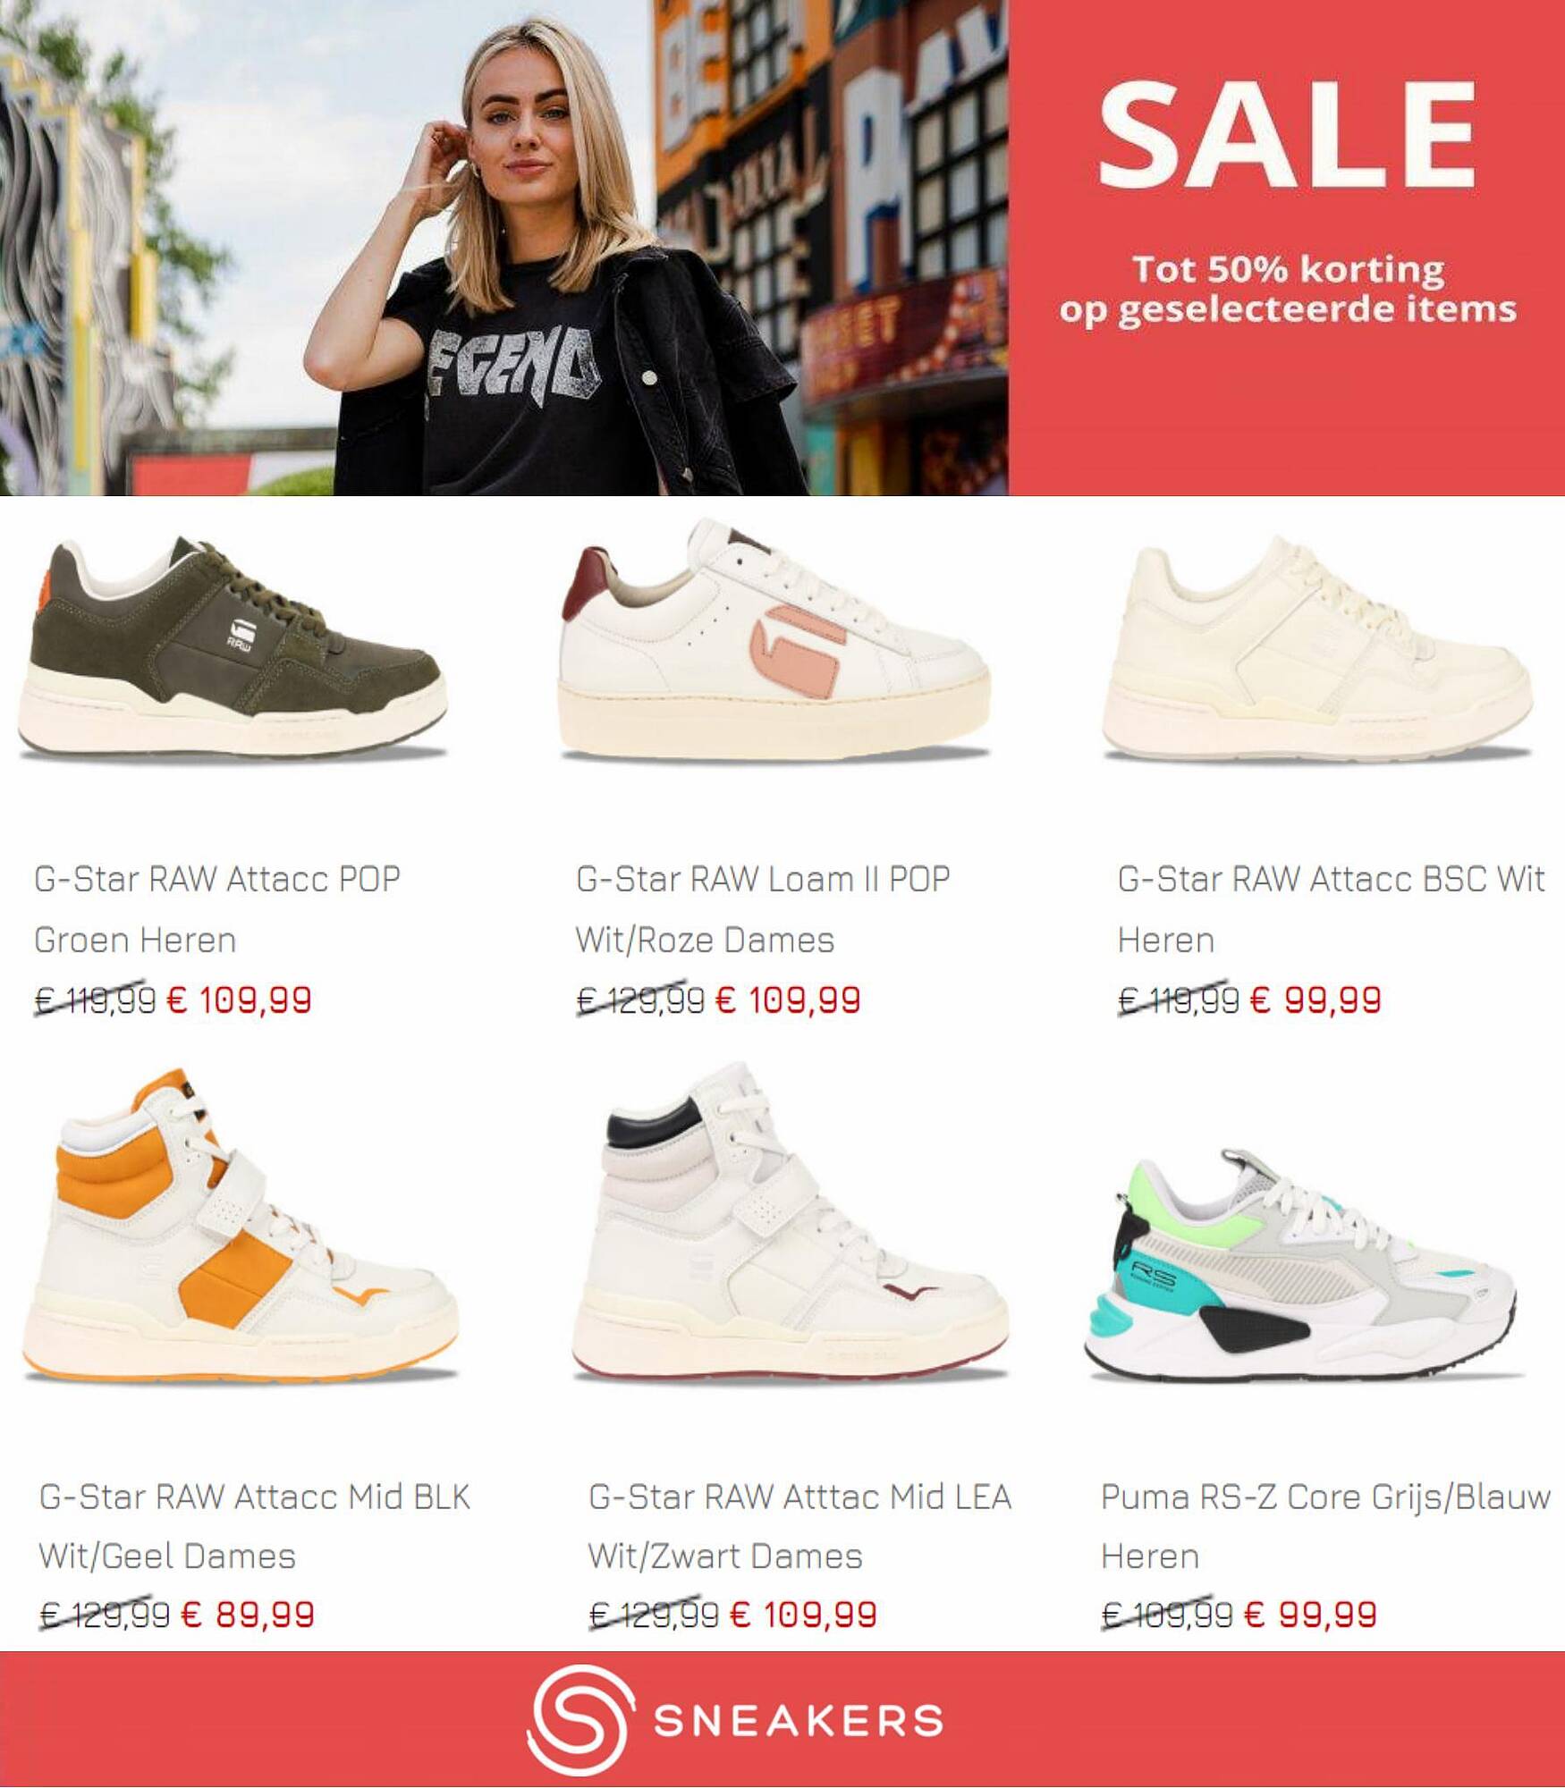Image resolution: width=1565 pixels, height=1788 pixels.
Task: Select the green G-Star Attacc POP shoe image
Action: (233, 648)
